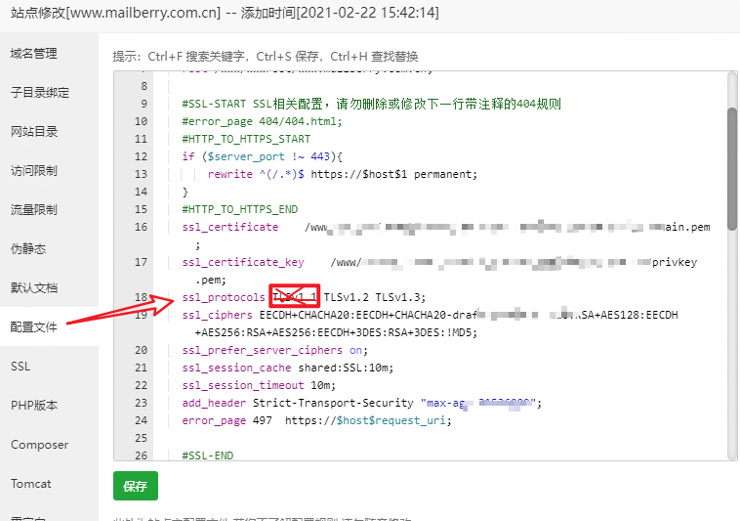Click the #HTTP_TO_HTTPS_START comment
The image size is (740, 521).
click(x=246, y=140)
